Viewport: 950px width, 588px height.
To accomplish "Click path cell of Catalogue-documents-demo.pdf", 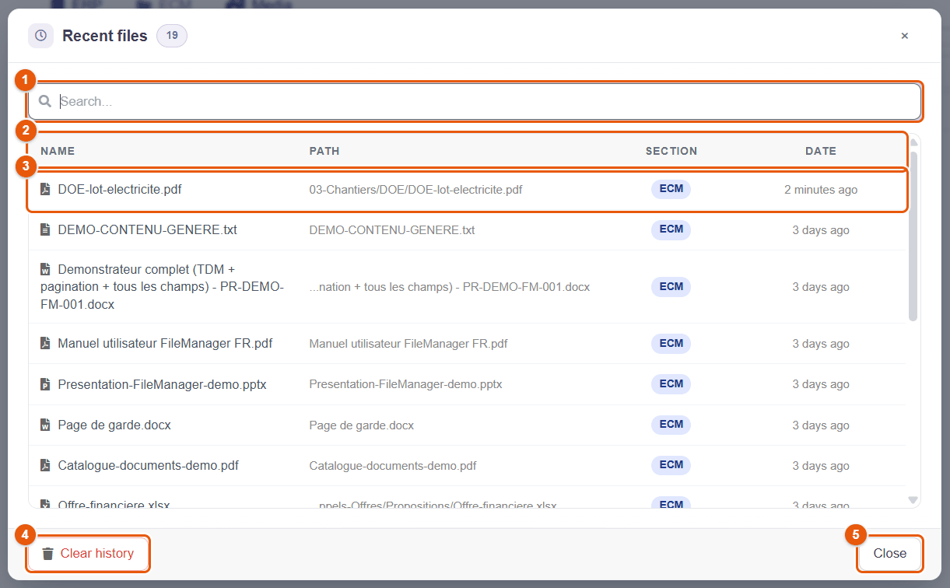I will pyautogui.click(x=393, y=466).
